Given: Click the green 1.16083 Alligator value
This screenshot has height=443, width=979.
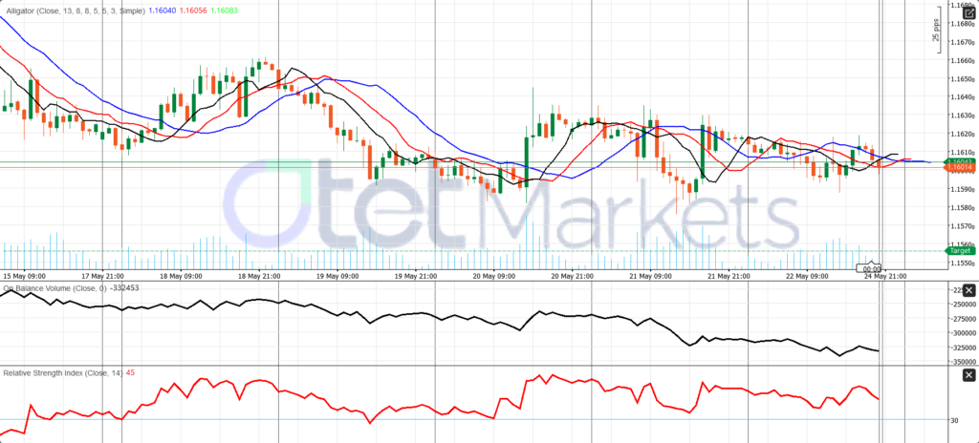Looking at the screenshot, I should coord(225,11).
